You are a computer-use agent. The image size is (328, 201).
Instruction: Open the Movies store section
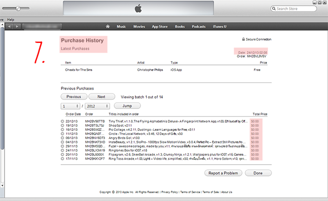(139, 27)
